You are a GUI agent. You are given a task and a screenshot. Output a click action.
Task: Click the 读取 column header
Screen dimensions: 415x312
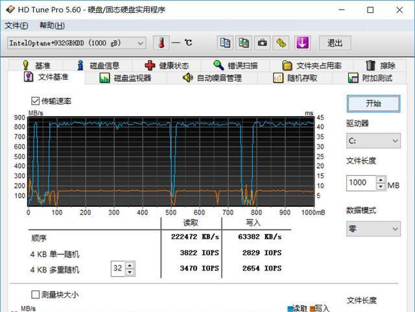click(x=191, y=222)
